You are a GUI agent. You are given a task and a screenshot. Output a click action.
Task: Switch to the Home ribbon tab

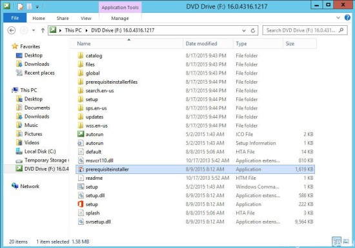pos(39,18)
